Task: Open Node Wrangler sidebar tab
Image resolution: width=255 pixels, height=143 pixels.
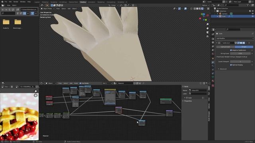Action: click(209, 116)
